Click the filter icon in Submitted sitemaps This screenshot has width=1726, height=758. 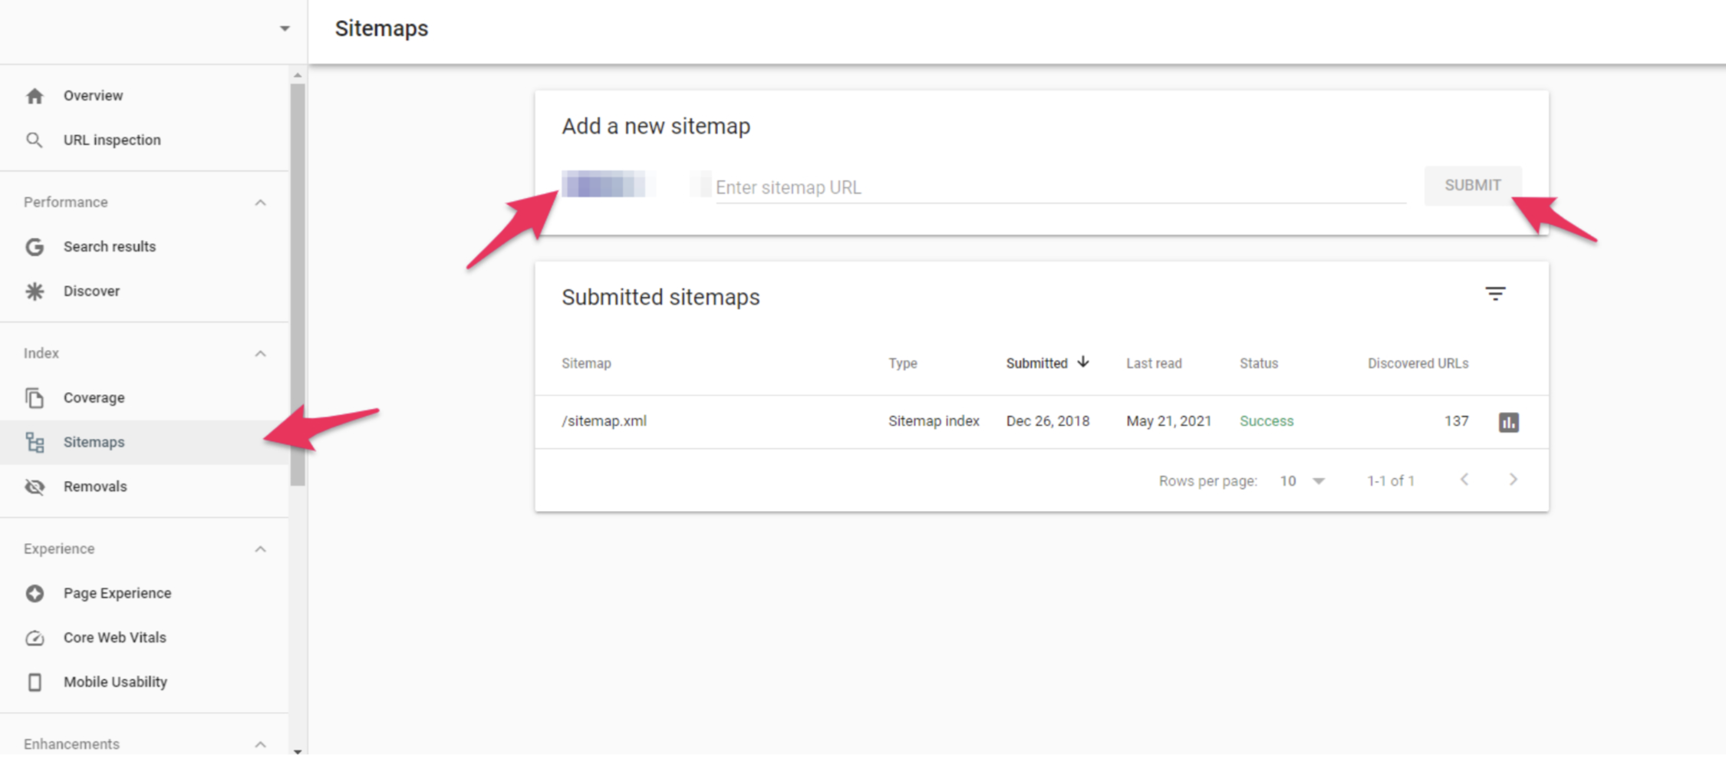pyautogui.click(x=1494, y=294)
